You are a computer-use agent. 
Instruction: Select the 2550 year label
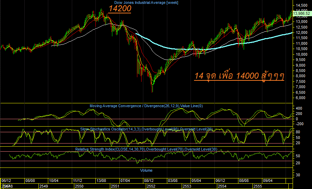[x=79, y=187]
